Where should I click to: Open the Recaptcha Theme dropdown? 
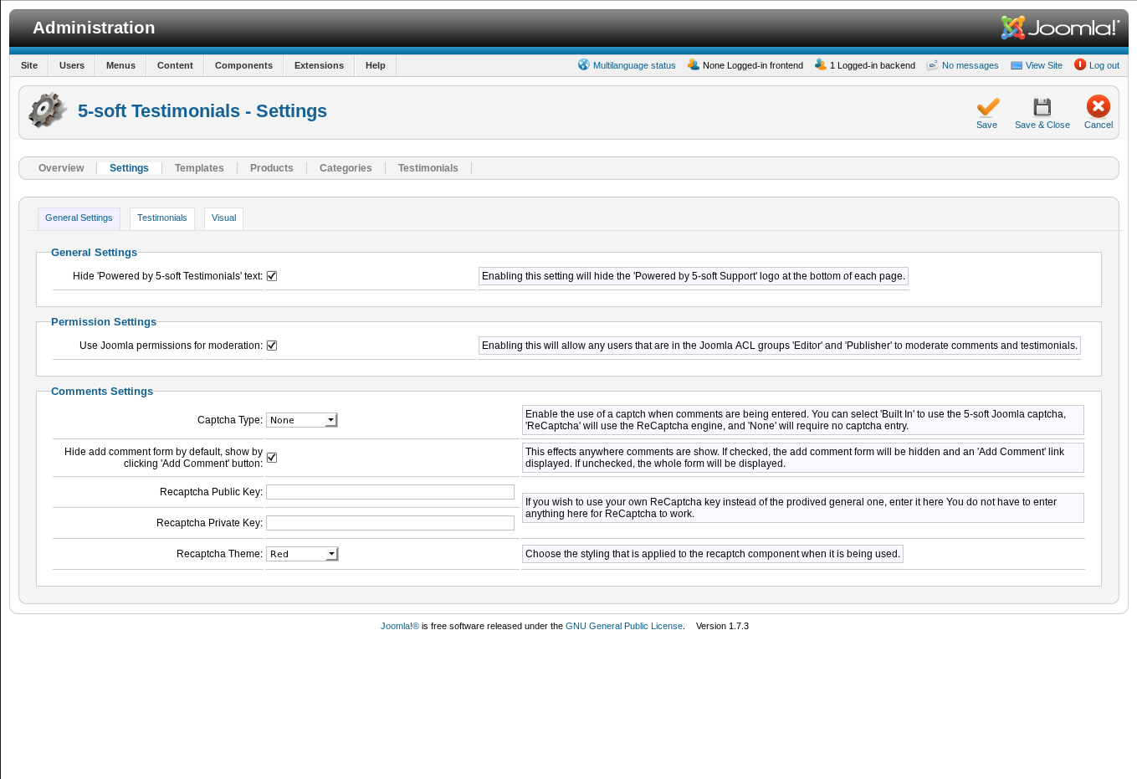[302, 554]
